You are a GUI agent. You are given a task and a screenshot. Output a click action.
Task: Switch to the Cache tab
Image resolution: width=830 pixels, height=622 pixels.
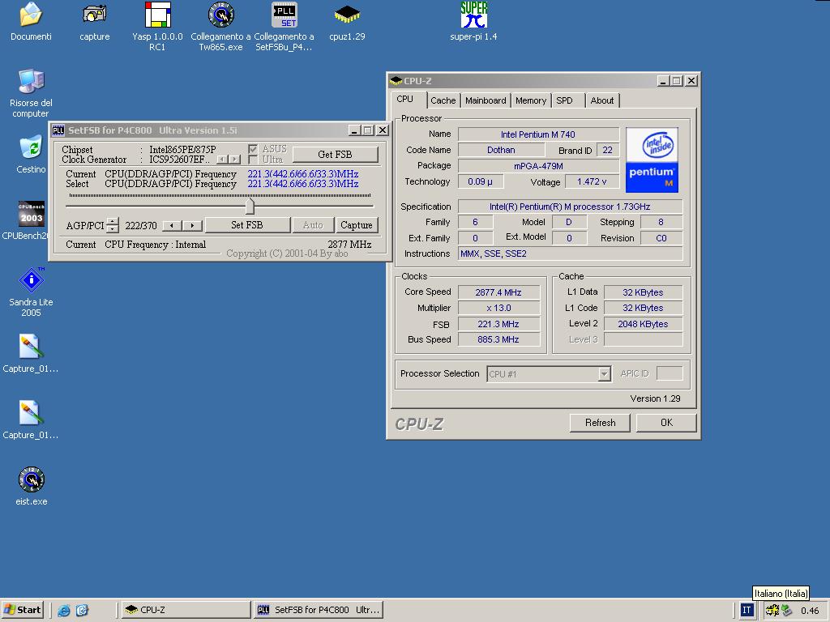click(x=443, y=100)
